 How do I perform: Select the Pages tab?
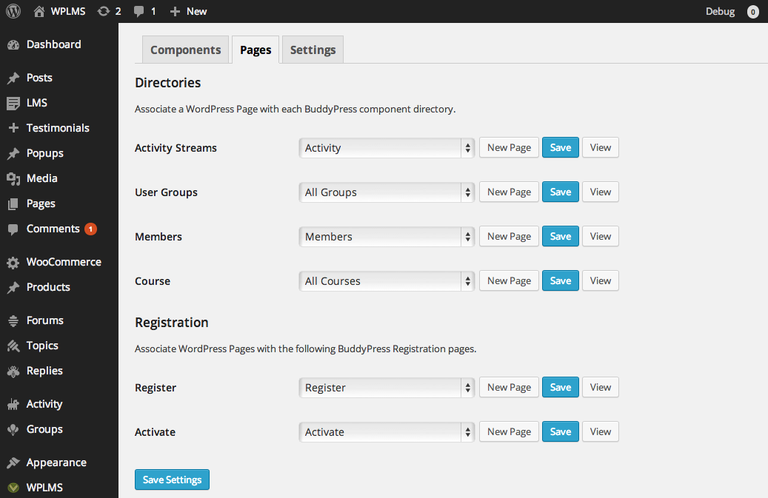pos(256,50)
